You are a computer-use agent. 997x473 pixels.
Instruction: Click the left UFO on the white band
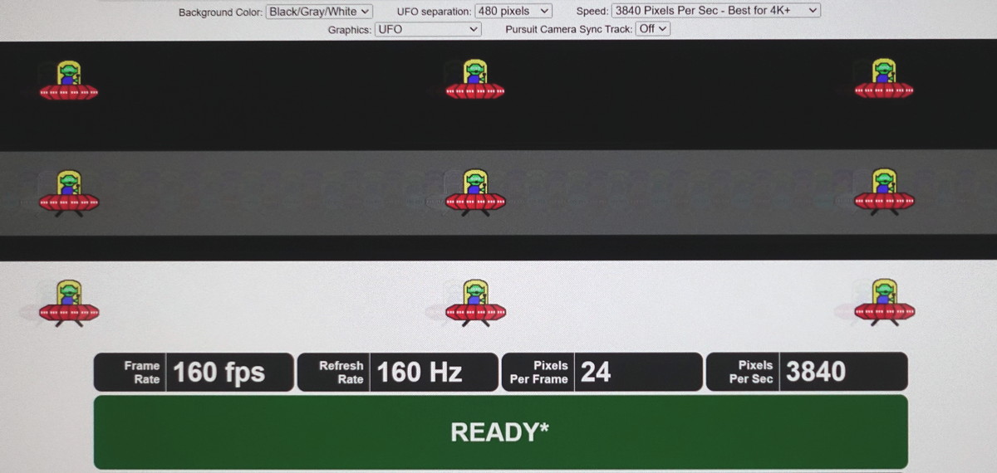(x=69, y=302)
